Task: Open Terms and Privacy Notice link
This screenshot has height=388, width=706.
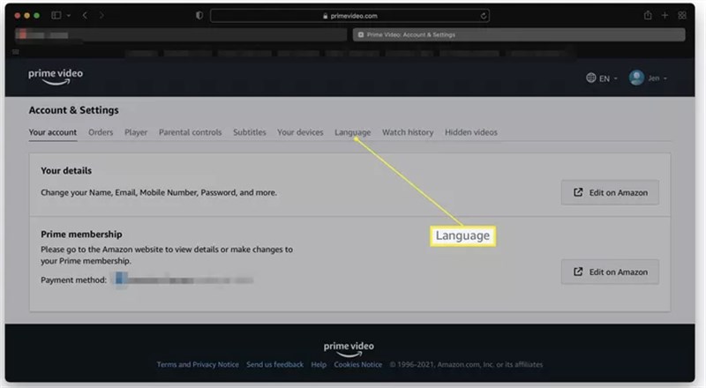Action: coord(198,364)
